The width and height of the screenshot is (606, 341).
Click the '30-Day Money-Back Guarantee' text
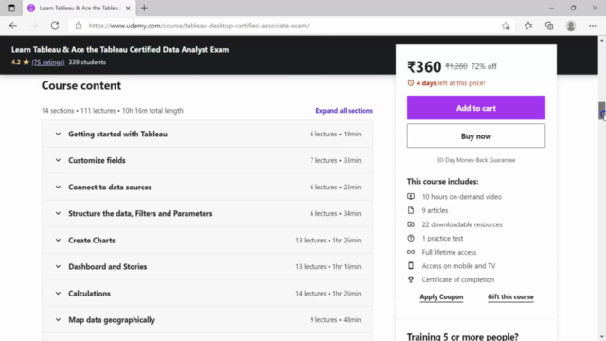(475, 160)
